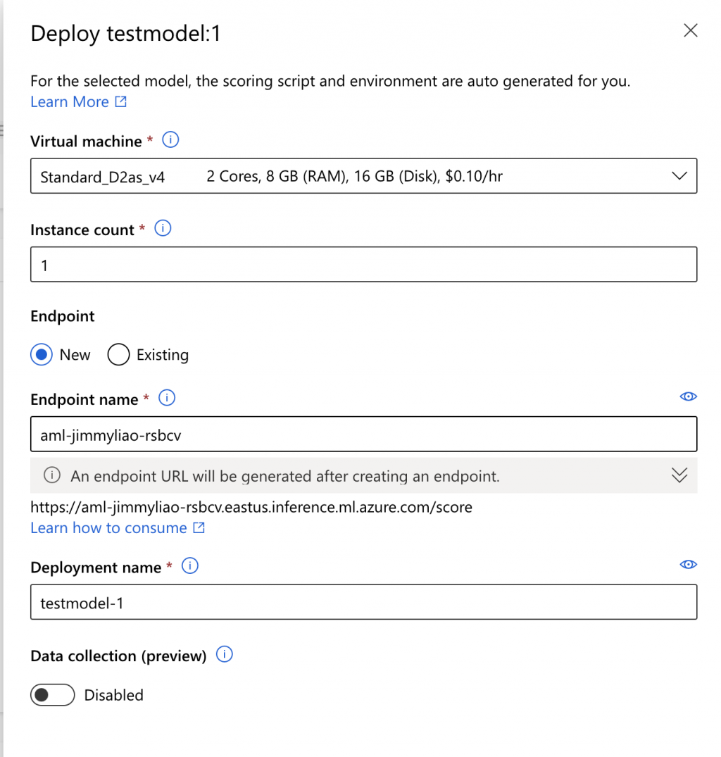Click the Virtual machine info icon
The image size is (721, 757).
click(170, 140)
